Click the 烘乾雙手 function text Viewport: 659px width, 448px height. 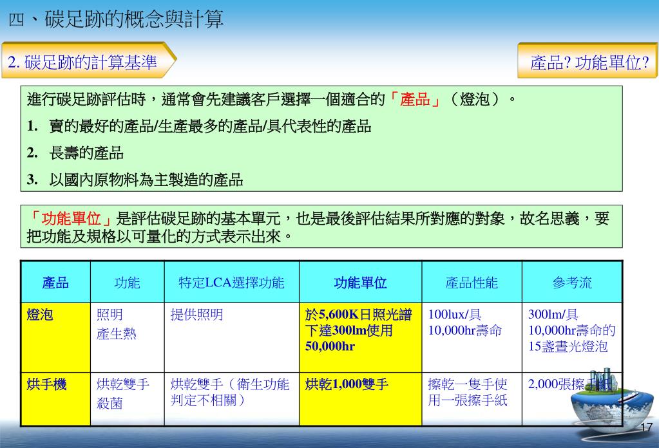(x=123, y=384)
